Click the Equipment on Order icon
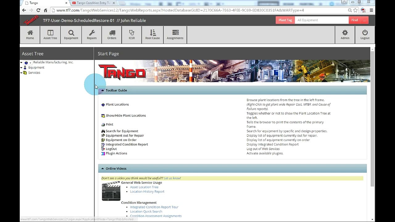Image resolution: width=395 pixels, height=222 pixels. pyautogui.click(x=103, y=140)
